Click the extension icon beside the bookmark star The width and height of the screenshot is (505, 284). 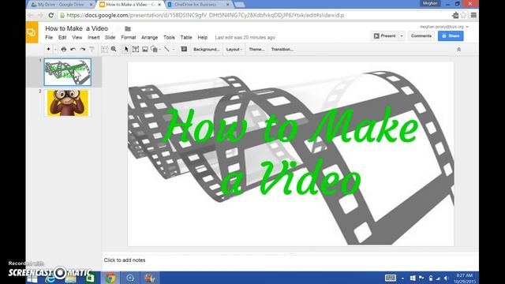click(455, 15)
